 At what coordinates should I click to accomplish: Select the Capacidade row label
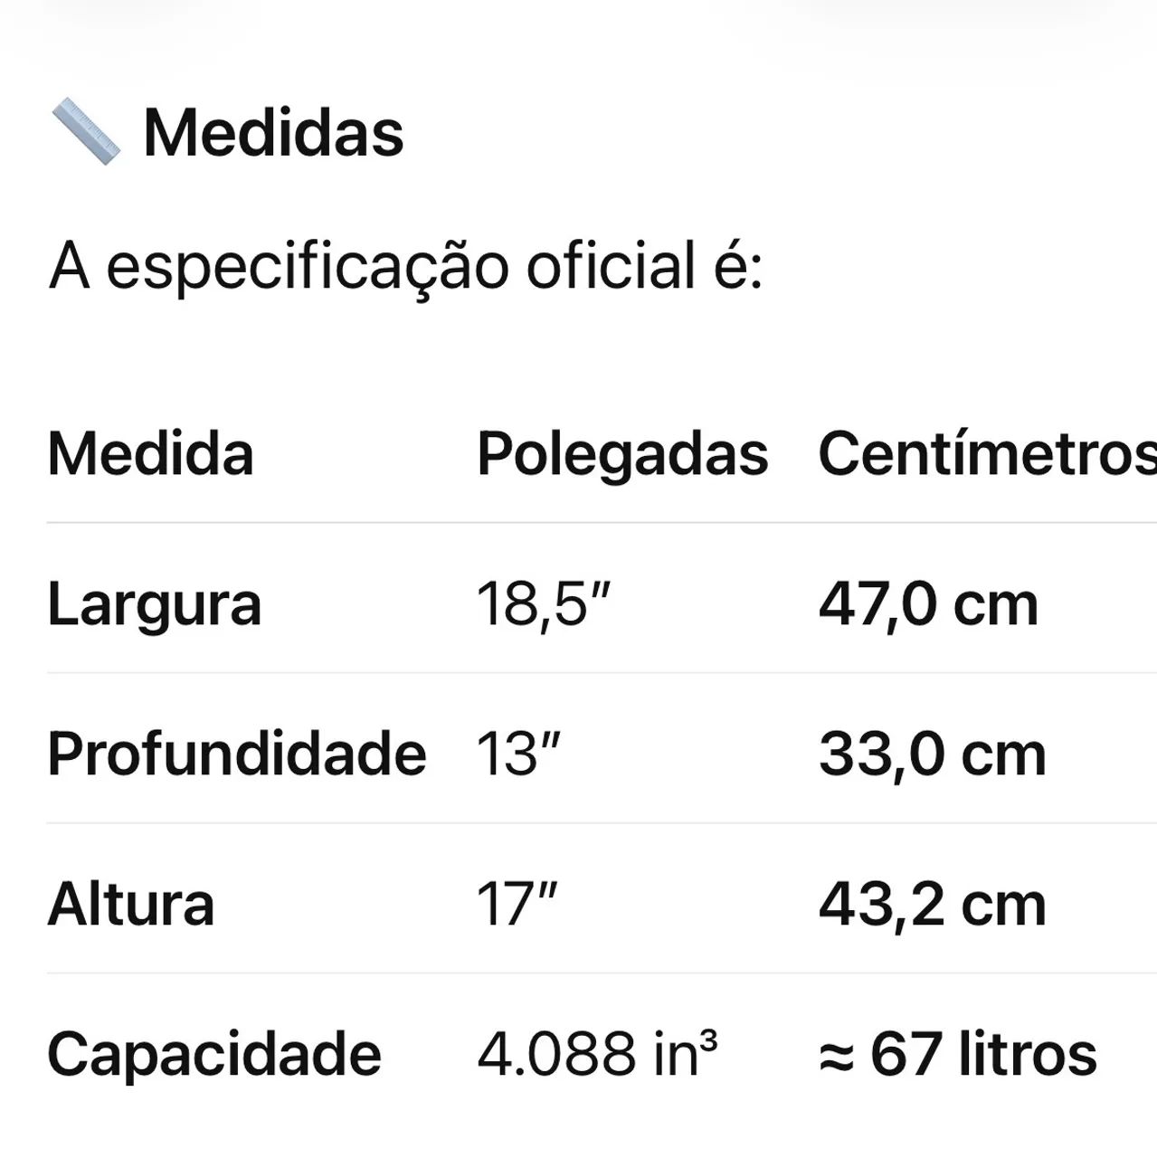click(214, 1054)
